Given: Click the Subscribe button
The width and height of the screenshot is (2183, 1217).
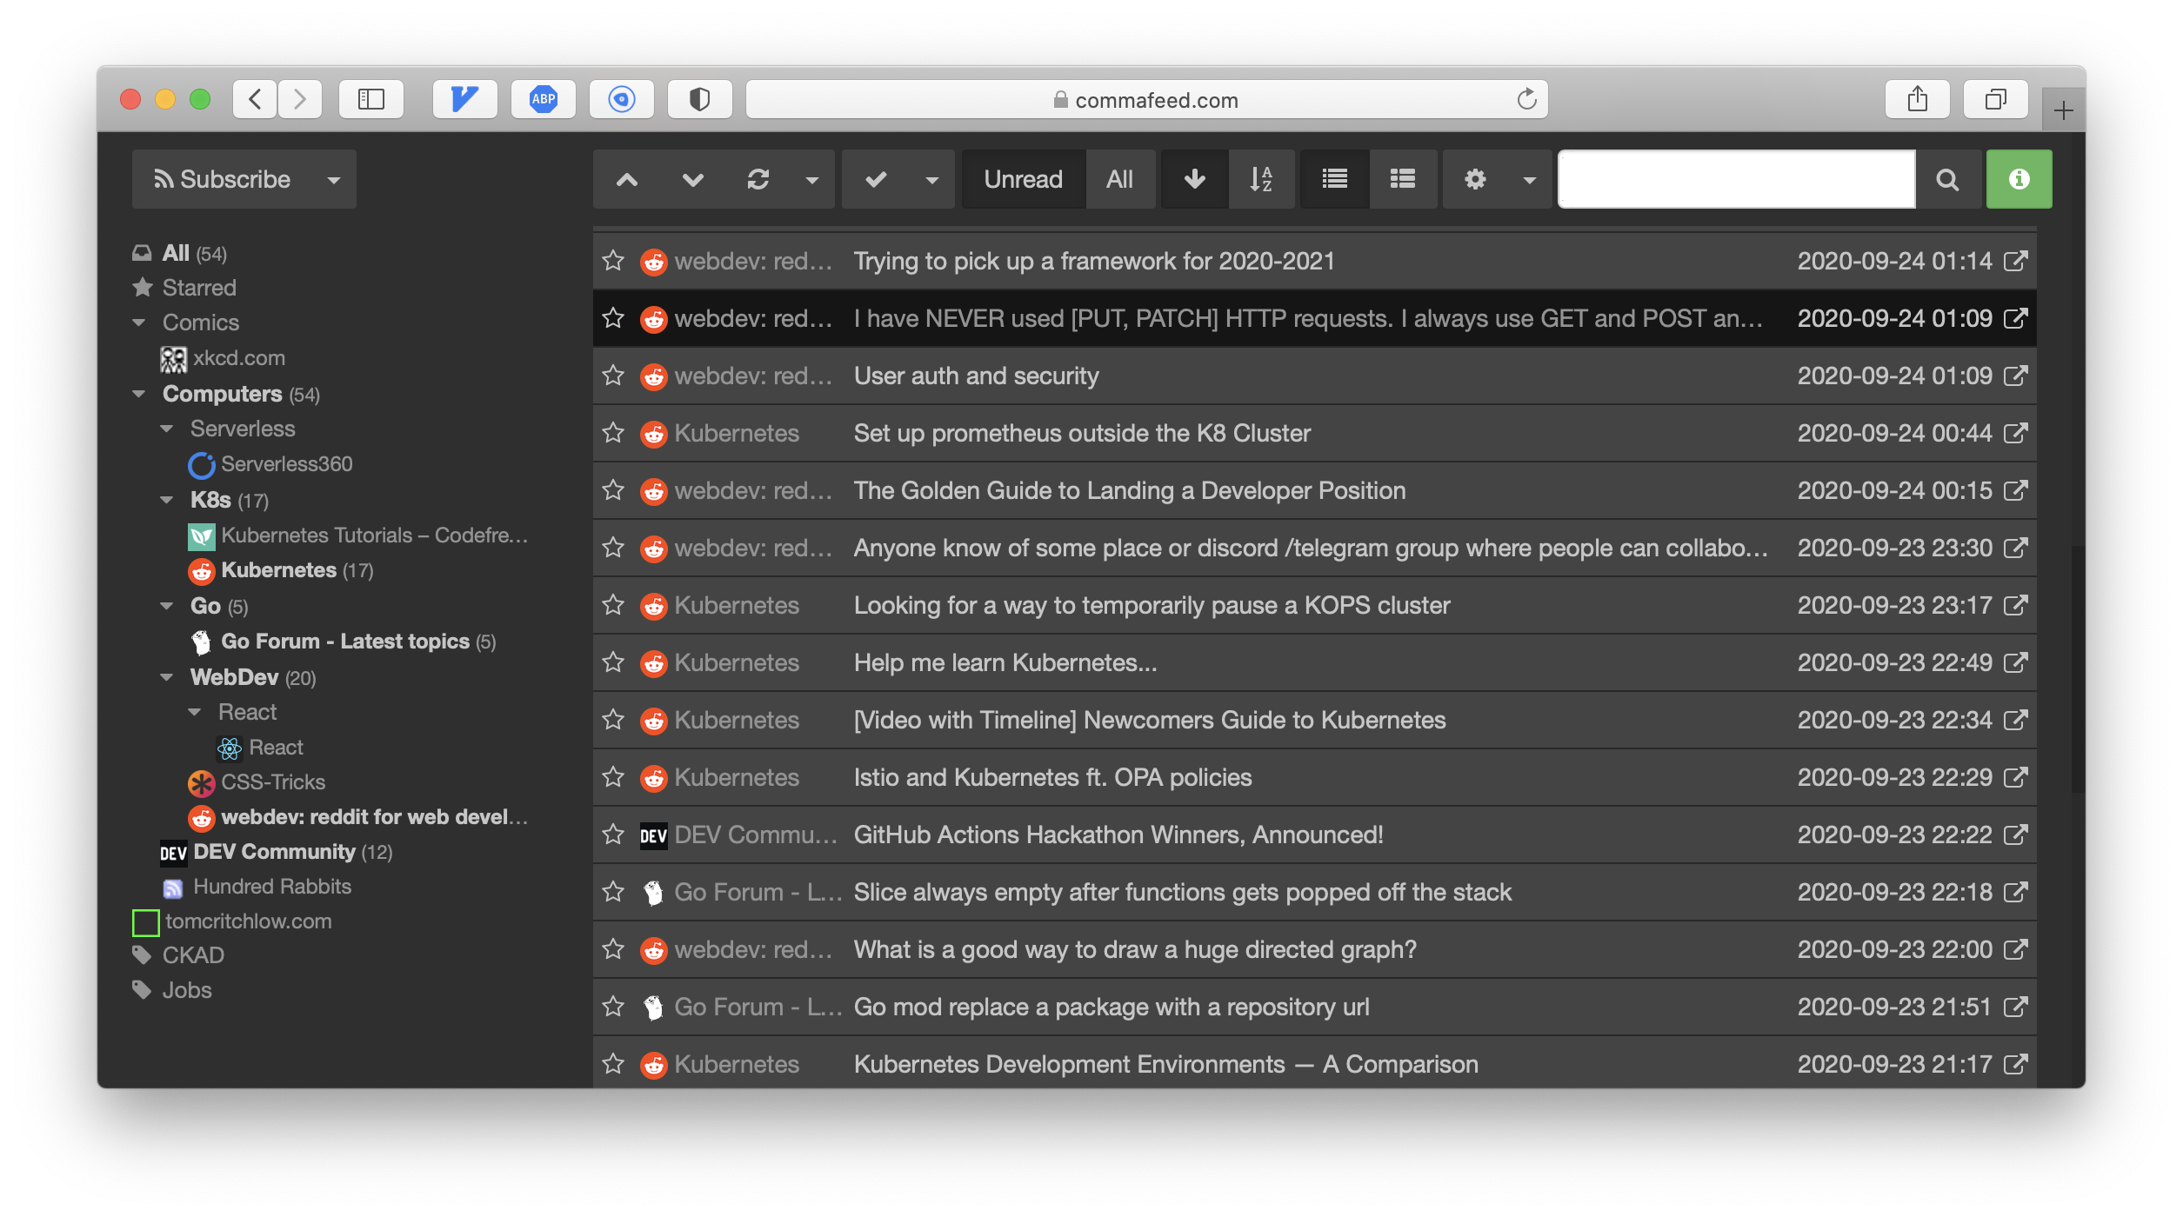Looking at the screenshot, I should pyautogui.click(x=223, y=179).
